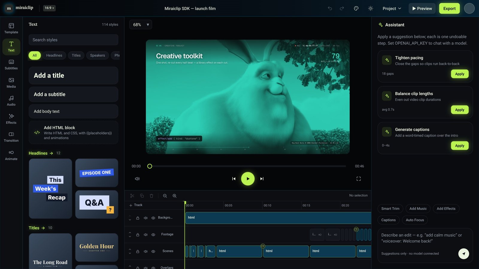The image size is (479, 269).
Task: Click the trash delete icon in timeline toolbar
Action: [151, 196]
